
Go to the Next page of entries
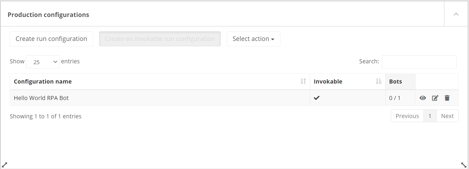coord(447,116)
